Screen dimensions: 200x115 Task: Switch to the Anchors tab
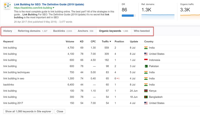click(x=85, y=31)
